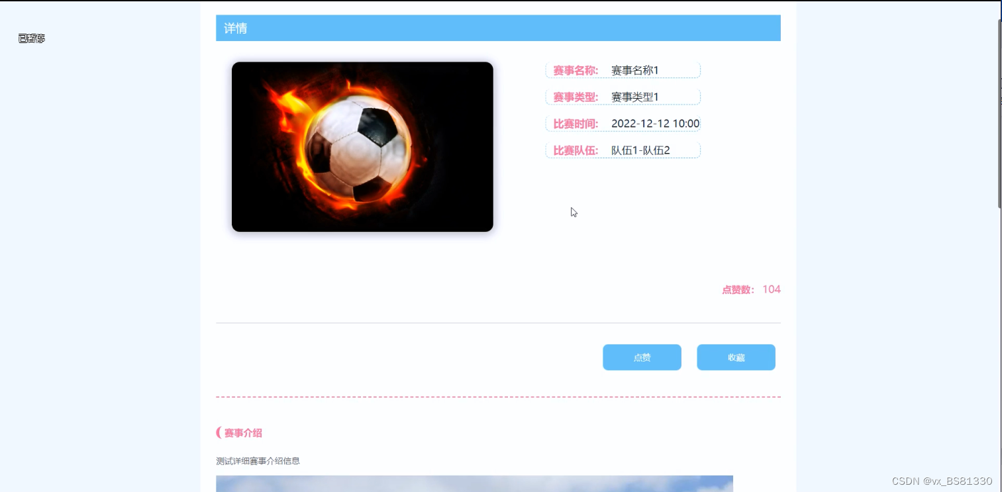The height and width of the screenshot is (492, 1002).
Task: Select the teams value 队伍1-队伍2
Action: point(640,150)
